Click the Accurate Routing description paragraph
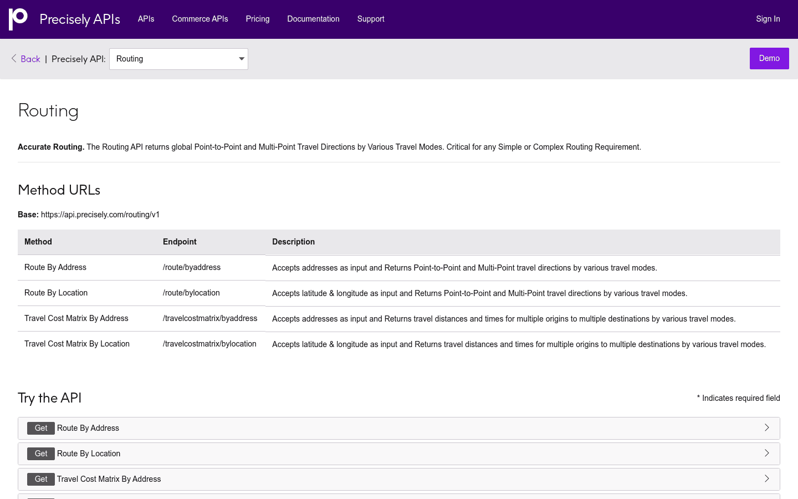Image resolution: width=798 pixels, height=499 pixels. 329,147
